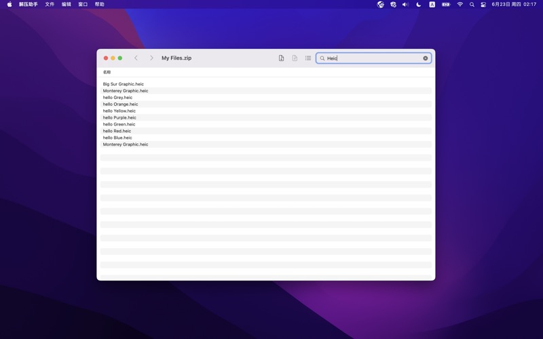Open the volume control in menu bar
The width and height of the screenshot is (543, 339).
(405, 4)
